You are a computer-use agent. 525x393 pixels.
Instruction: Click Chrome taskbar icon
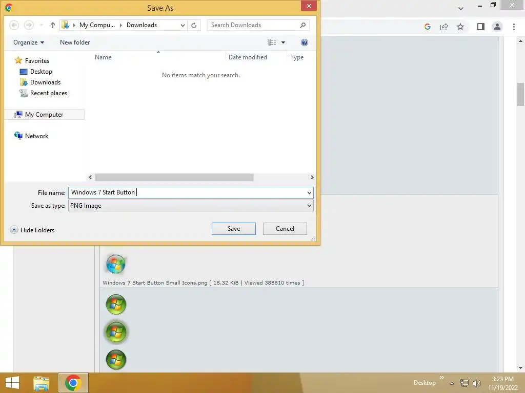tap(73, 383)
